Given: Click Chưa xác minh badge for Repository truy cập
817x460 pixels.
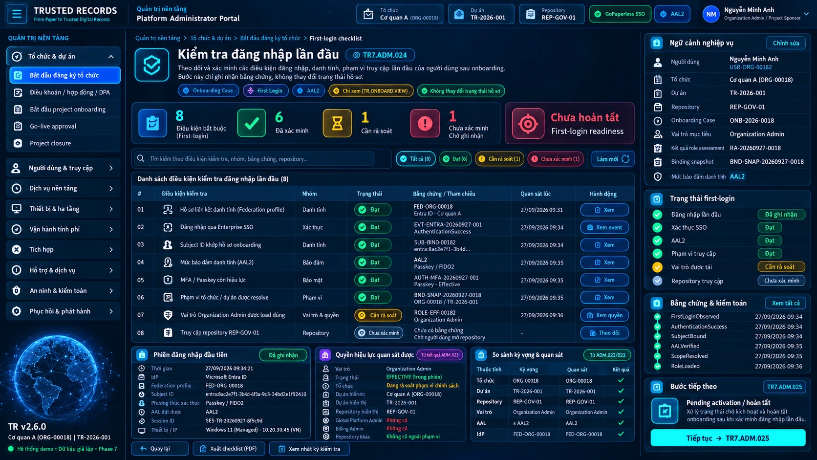Looking at the screenshot, I should pyautogui.click(x=781, y=281).
